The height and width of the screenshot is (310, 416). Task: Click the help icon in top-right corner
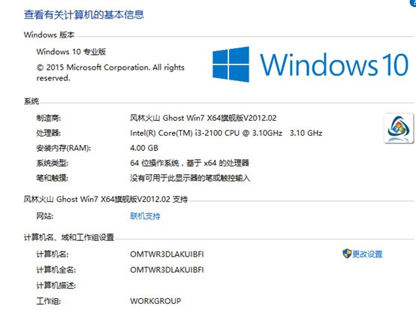[x=413, y=2]
